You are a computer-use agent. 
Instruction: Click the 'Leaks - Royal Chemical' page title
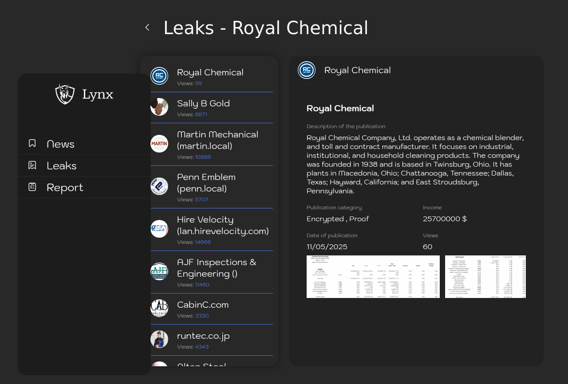click(266, 28)
